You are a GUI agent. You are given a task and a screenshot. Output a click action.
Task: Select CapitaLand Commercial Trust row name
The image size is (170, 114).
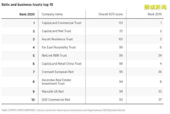point(61,23)
